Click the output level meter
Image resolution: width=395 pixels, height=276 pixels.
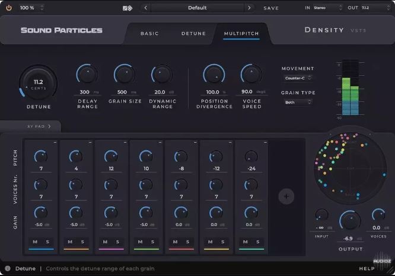350,88
